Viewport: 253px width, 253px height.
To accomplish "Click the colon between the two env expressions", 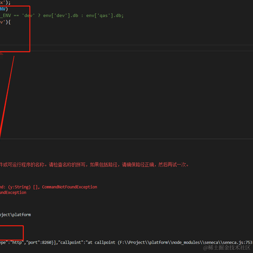I will [x=82, y=16].
